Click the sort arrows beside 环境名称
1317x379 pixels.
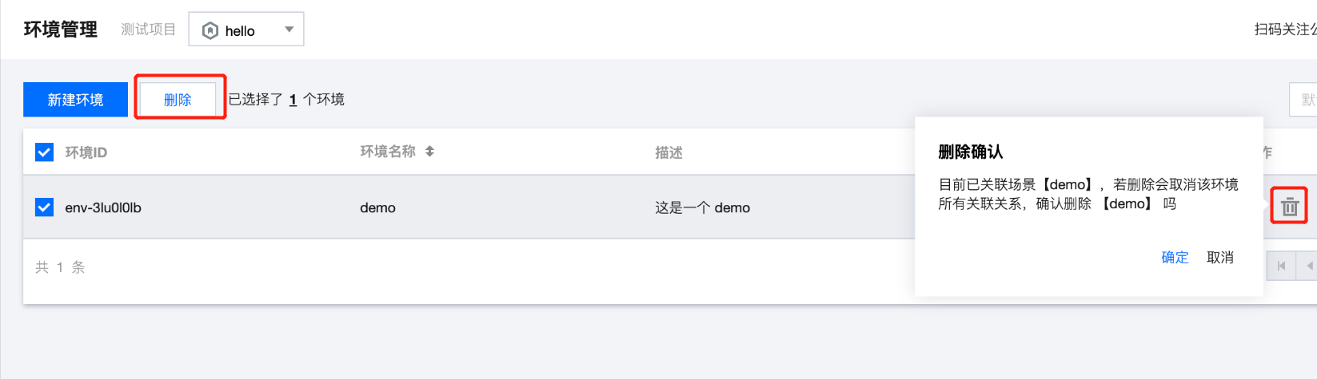(x=429, y=151)
